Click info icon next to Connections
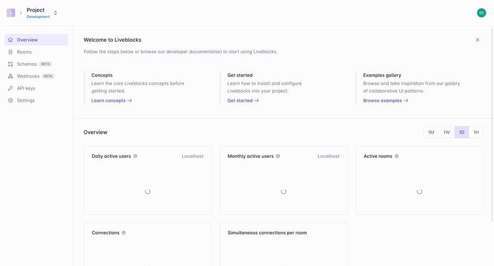The image size is (494, 266). click(x=123, y=232)
